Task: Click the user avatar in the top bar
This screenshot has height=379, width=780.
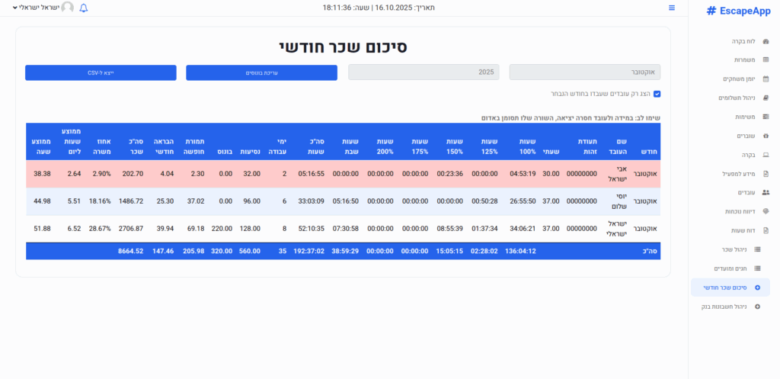Action: coord(68,8)
